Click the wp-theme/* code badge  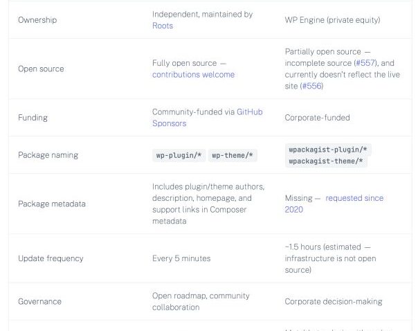233,155
